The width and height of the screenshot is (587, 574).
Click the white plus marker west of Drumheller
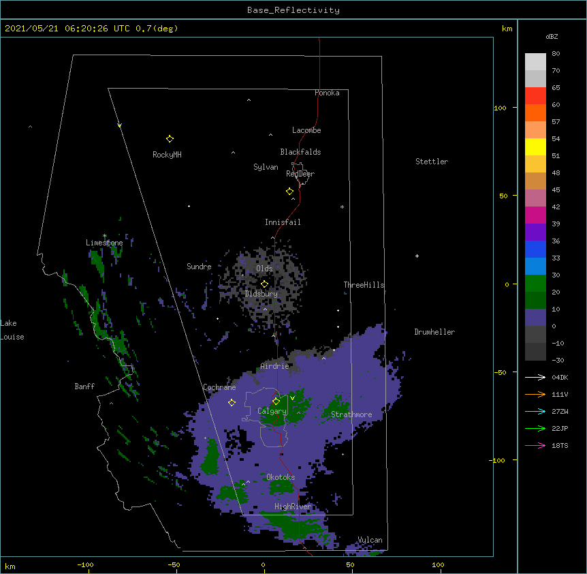(417, 256)
